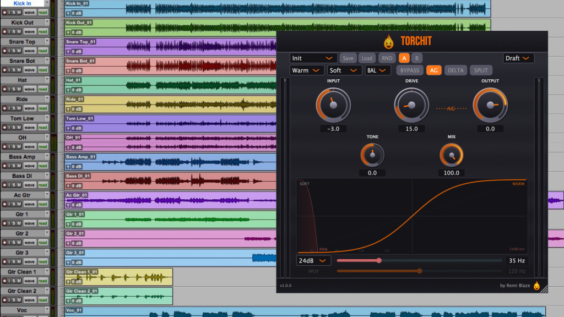Open the read automation selector on Kick In
The width and height of the screenshot is (564, 317).
(43, 12)
